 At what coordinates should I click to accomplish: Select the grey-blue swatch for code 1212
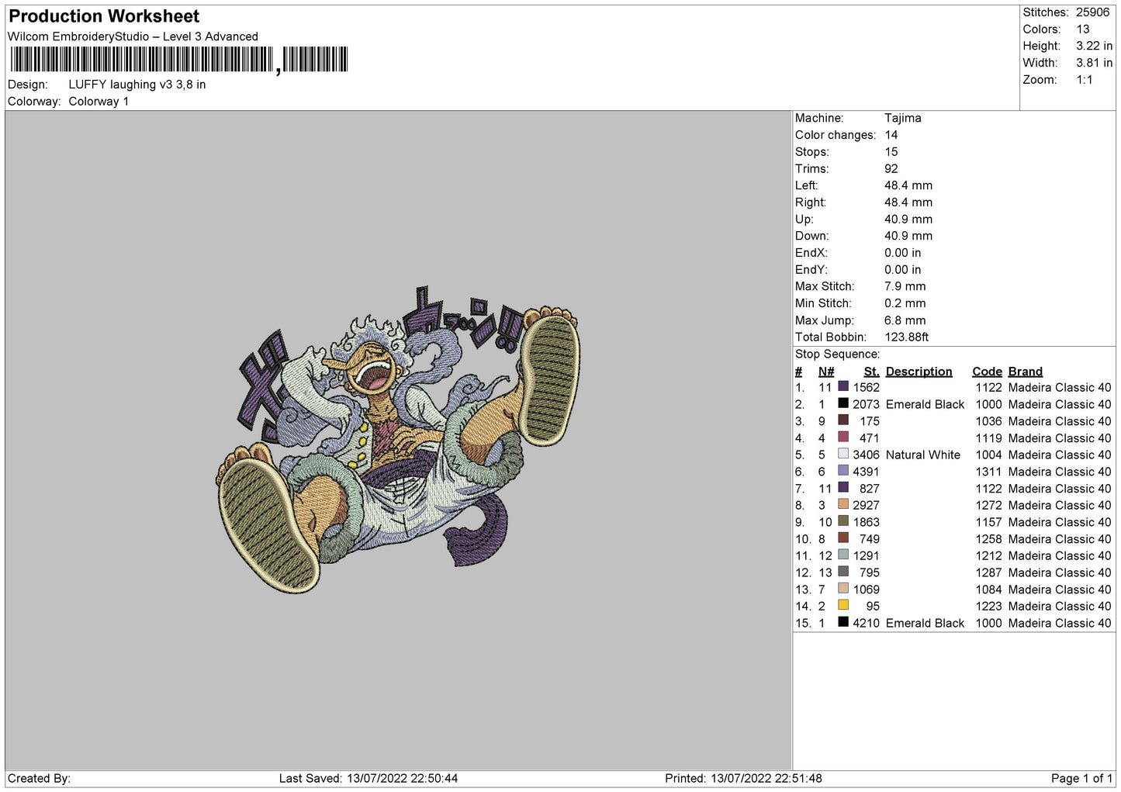tap(843, 555)
